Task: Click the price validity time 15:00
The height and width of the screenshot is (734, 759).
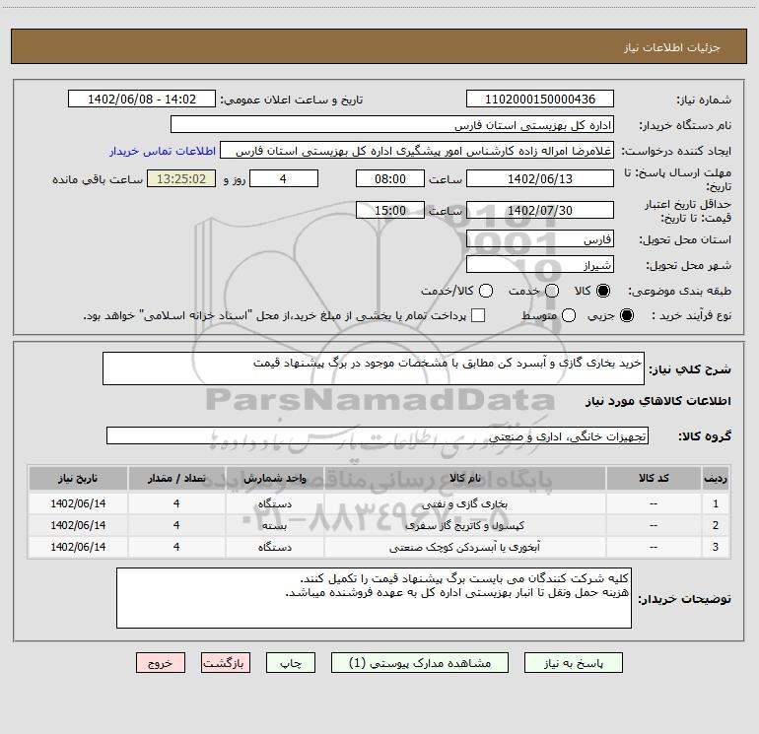Action: coord(390,210)
